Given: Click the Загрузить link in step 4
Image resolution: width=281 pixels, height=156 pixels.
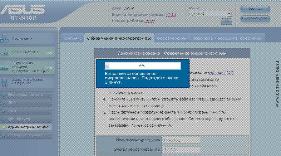Looking at the screenshot, I should click(x=137, y=99).
